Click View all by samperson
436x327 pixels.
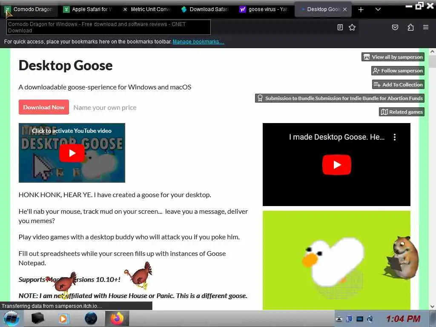(x=393, y=57)
